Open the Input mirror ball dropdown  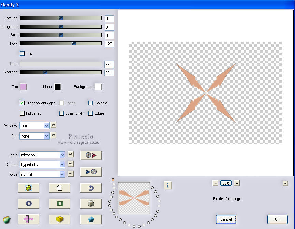43,155
